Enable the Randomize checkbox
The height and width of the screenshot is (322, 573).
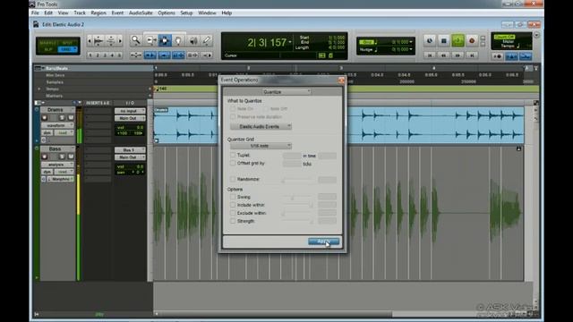pyautogui.click(x=233, y=179)
